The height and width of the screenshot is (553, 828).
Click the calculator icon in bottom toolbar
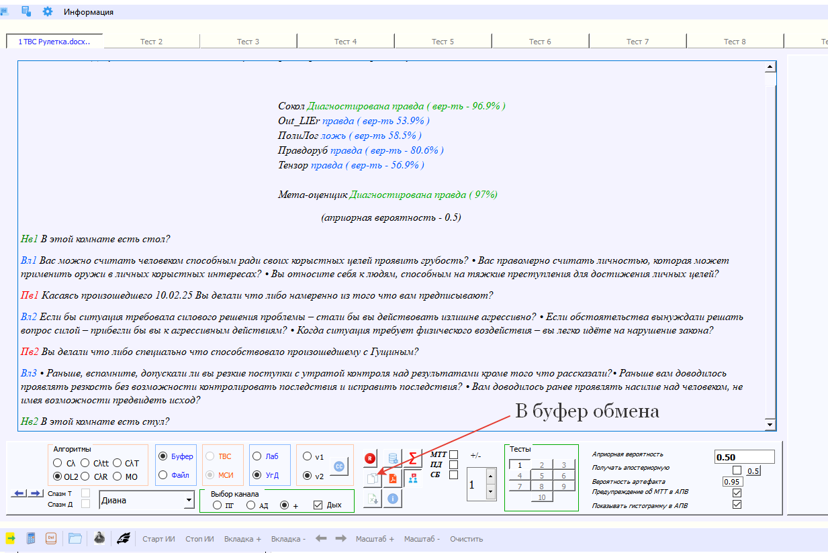30,538
